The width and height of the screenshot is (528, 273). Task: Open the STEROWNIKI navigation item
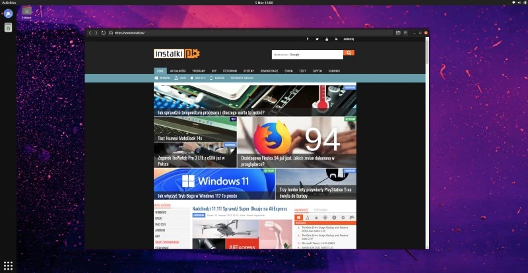[x=230, y=71]
